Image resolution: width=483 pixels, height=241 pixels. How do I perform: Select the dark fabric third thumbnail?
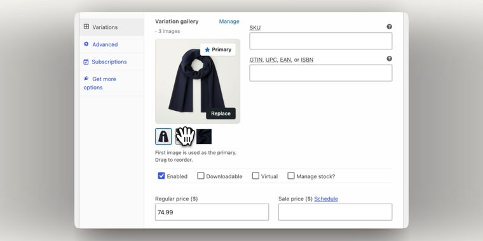point(204,136)
